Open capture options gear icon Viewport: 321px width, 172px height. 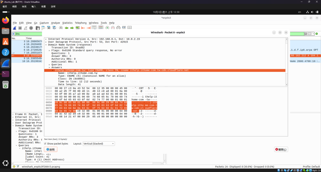31,28
